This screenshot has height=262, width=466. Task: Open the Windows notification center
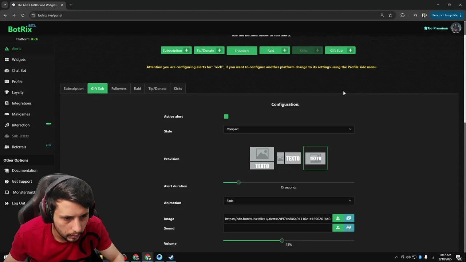(459, 257)
